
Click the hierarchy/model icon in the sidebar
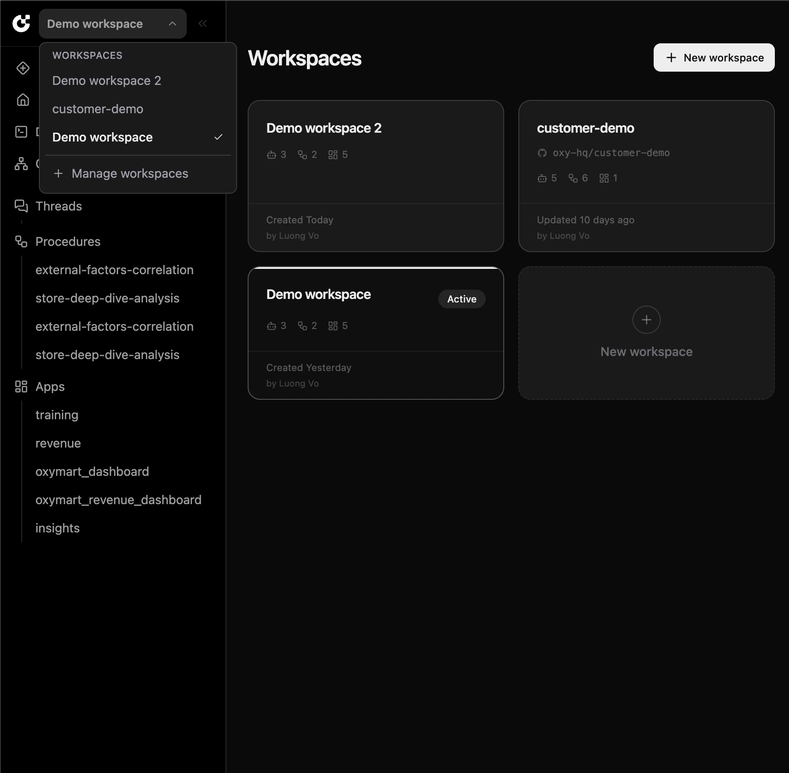pos(21,163)
